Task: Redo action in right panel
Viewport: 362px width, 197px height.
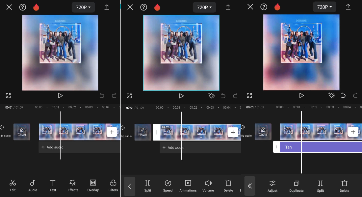Action: [355, 96]
